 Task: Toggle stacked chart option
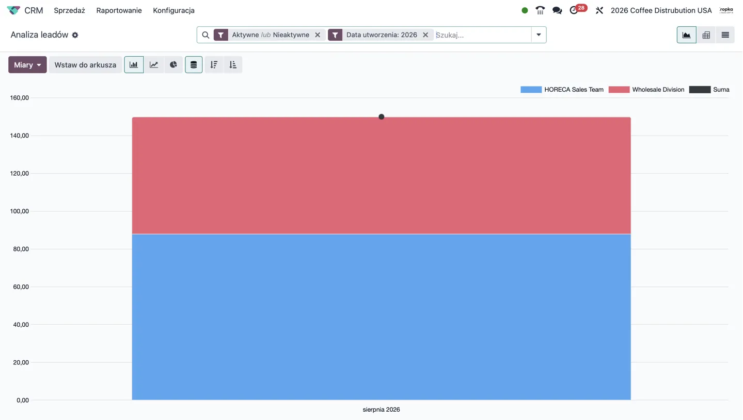click(x=194, y=65)
